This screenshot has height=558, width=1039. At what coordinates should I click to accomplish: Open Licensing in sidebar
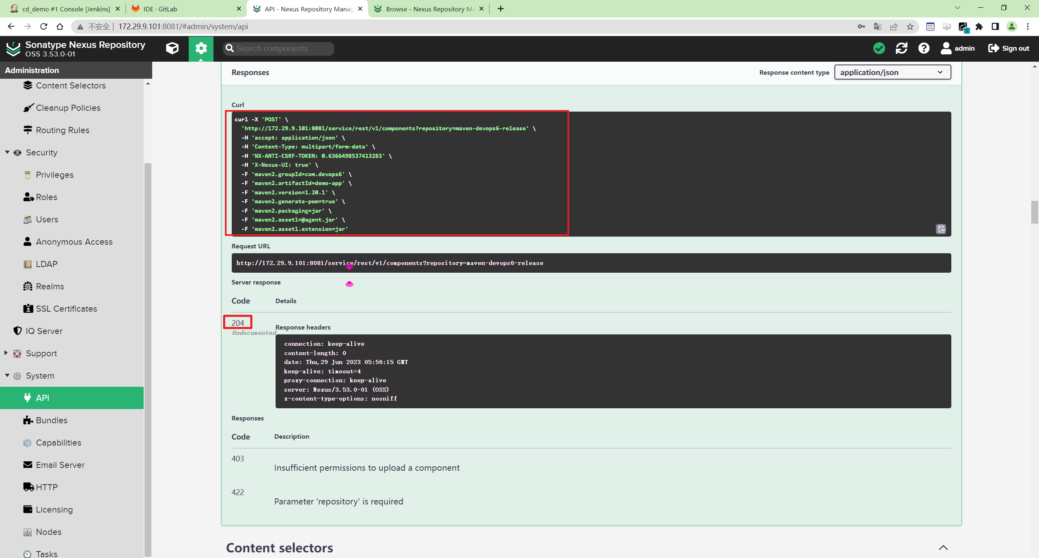[x=54, y=510]
